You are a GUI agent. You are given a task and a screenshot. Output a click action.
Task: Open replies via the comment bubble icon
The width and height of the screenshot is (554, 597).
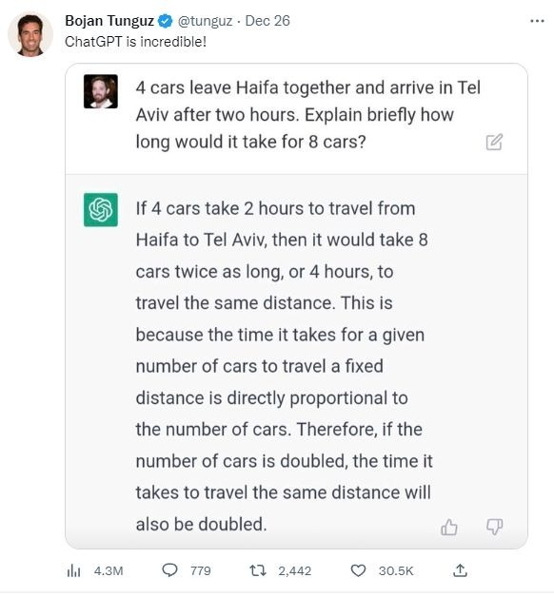coord(169,570)
